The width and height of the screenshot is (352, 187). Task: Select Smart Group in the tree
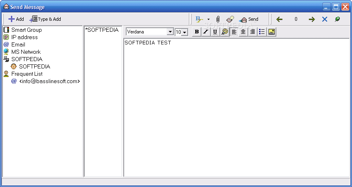coord(26,30)
